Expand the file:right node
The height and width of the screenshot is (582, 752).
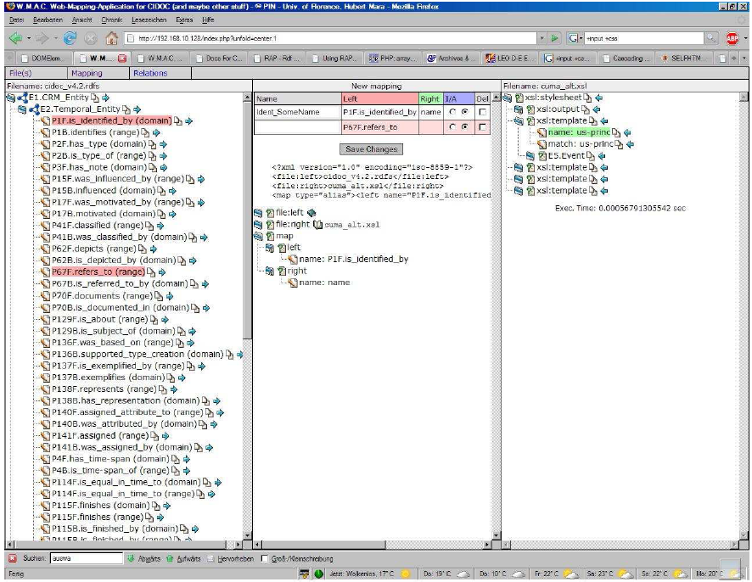[258, 224]
